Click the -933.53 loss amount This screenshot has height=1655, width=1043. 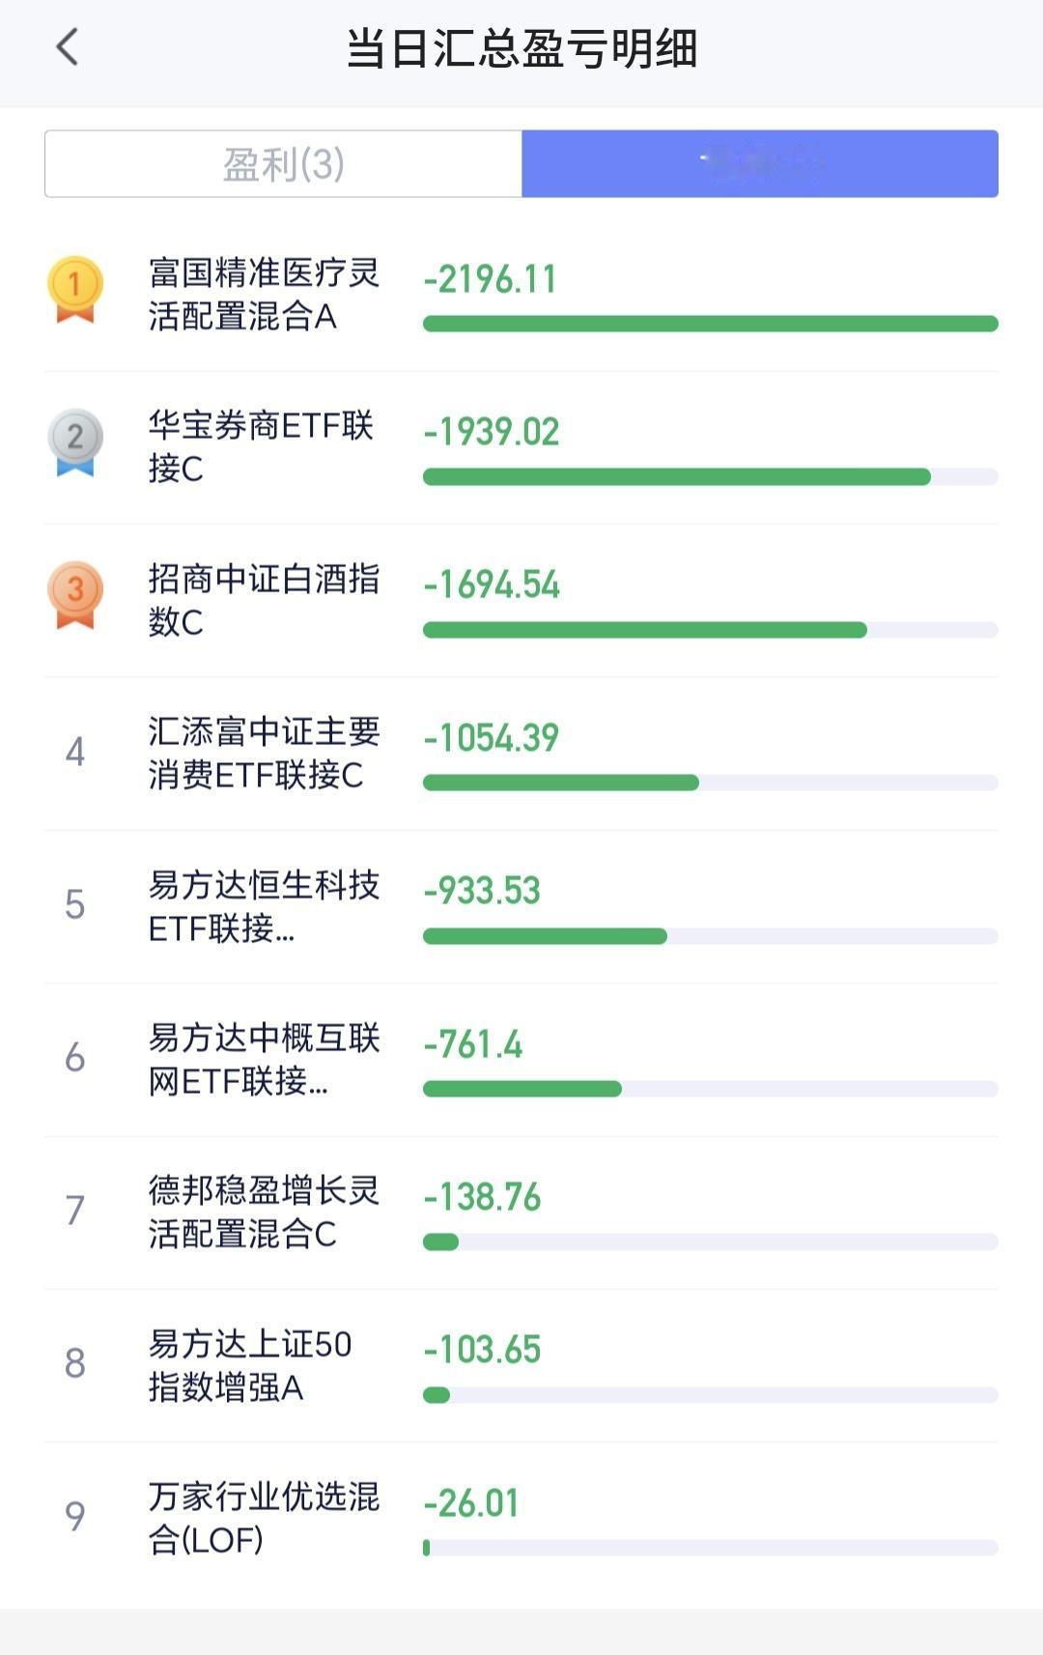[x=482, y=890]
